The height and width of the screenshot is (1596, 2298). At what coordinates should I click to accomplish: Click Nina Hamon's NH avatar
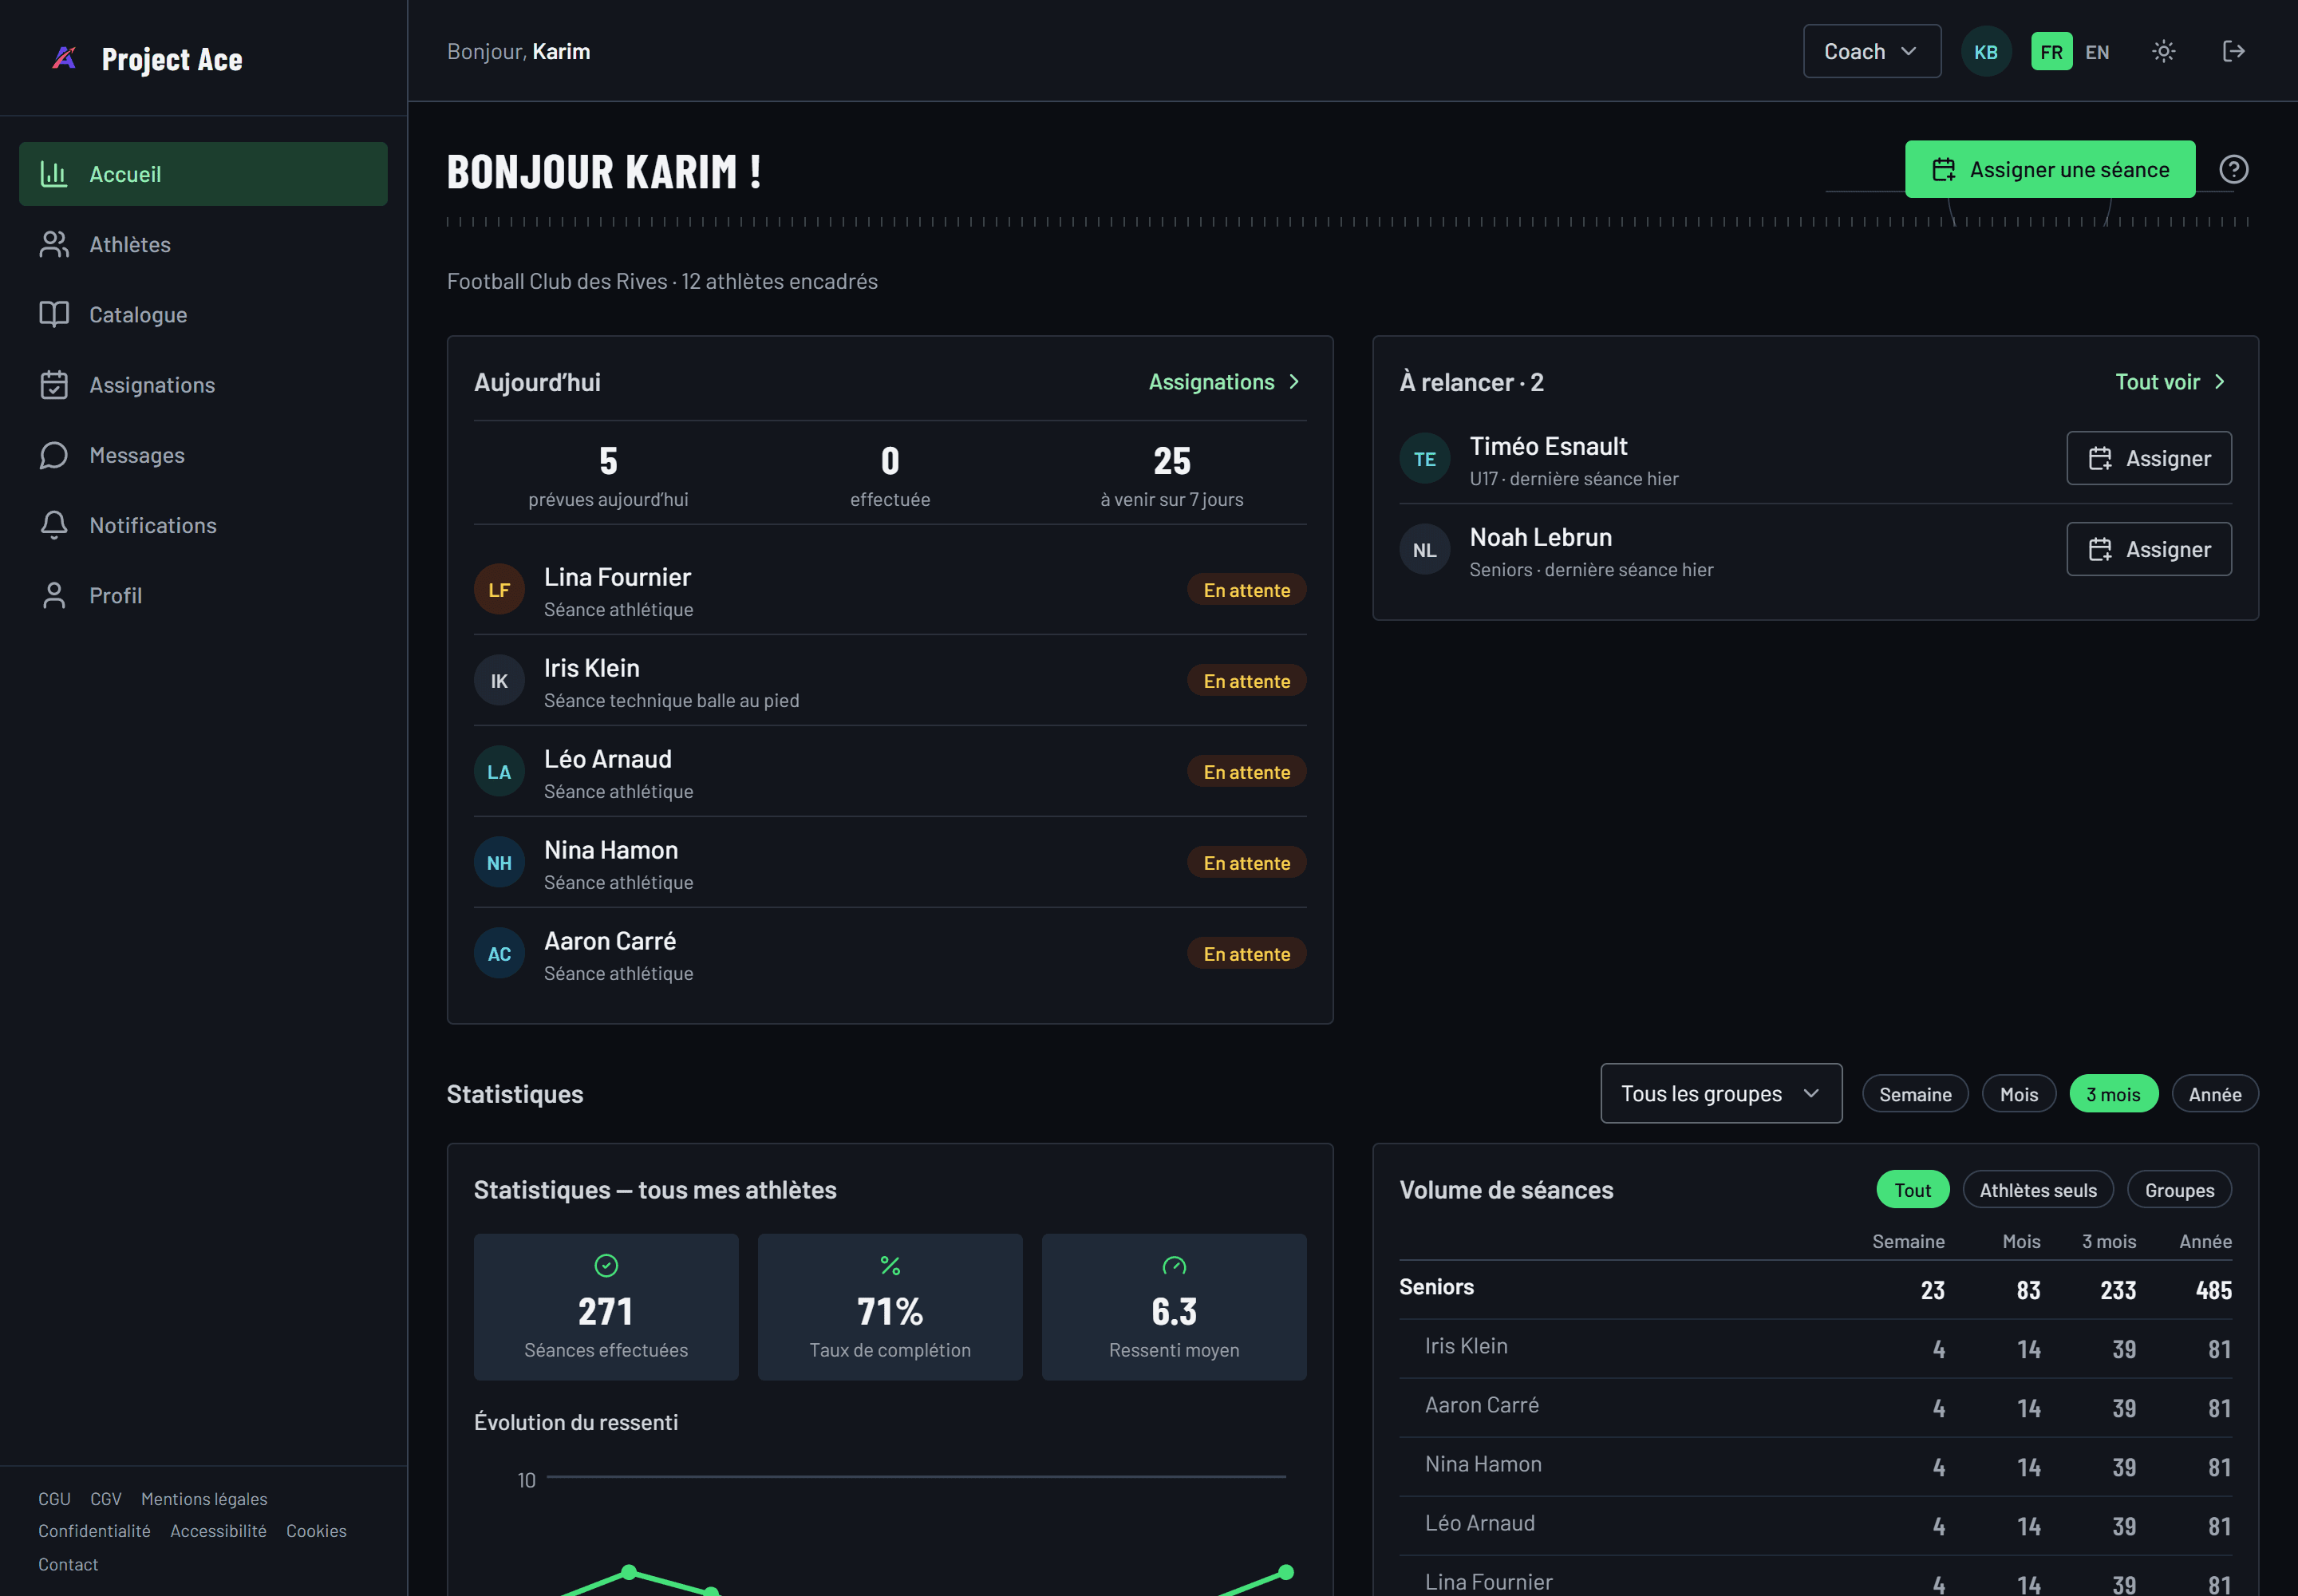click(499, 863)
